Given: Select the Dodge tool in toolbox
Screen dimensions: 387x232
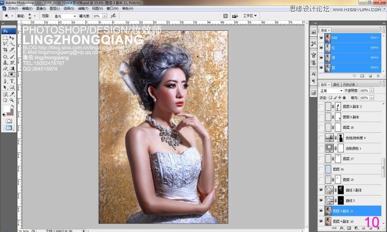Looking at the screenshot, I should click(12, 75).
